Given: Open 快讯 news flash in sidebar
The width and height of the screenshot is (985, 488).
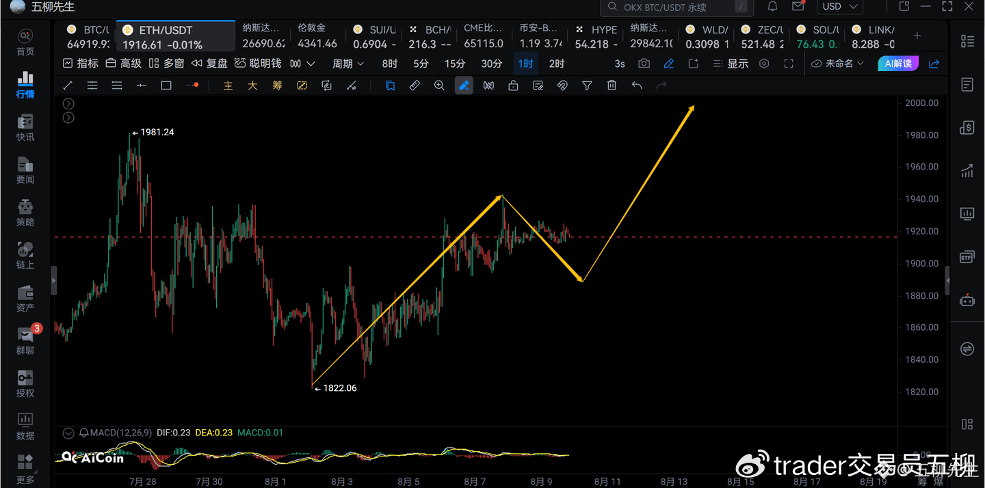Looking at the screenshot, I should [25, 128].
